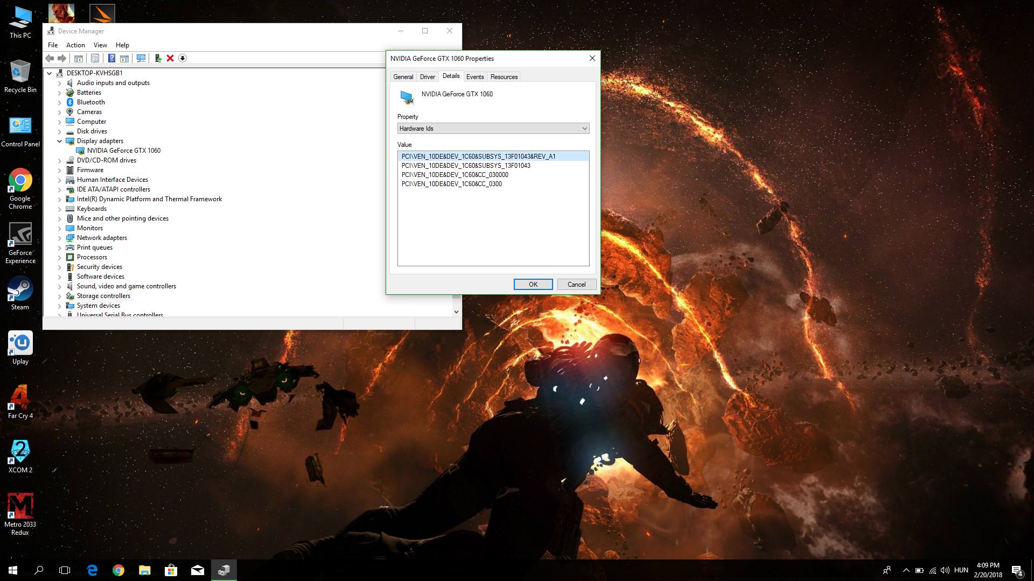Click the Scan for hardware changes toolbar icon
The image size is (1034, 581).
[141, 58]
